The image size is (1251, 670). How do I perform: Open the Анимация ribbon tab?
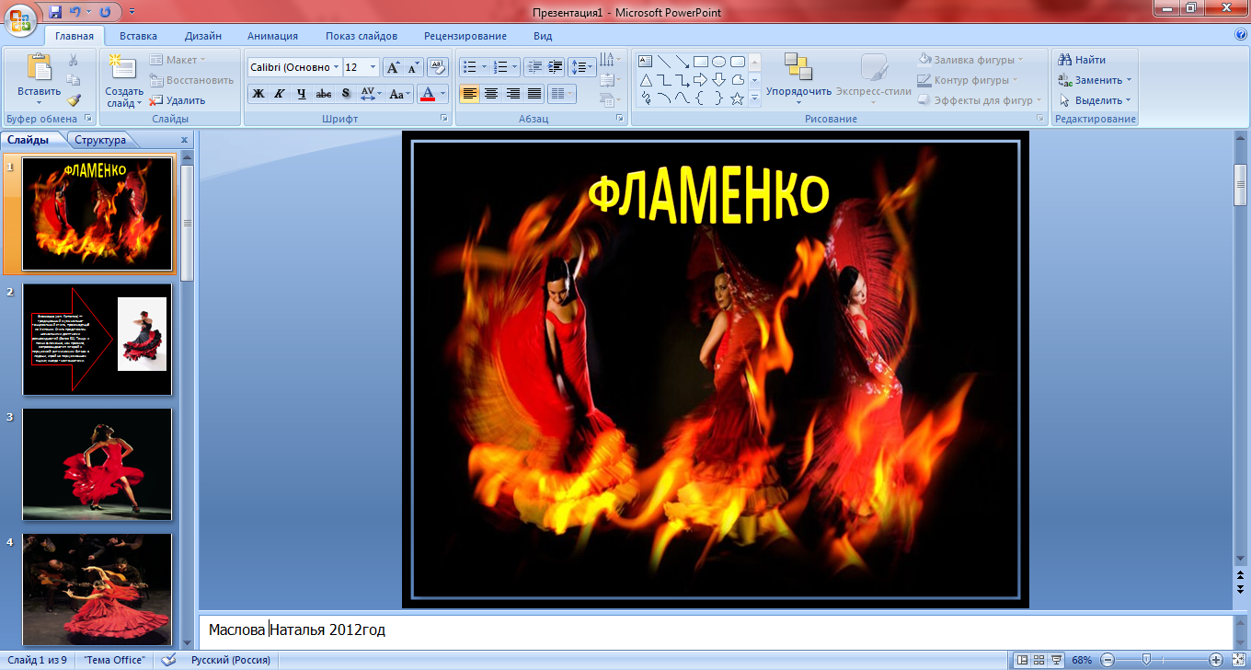(272, 36)
